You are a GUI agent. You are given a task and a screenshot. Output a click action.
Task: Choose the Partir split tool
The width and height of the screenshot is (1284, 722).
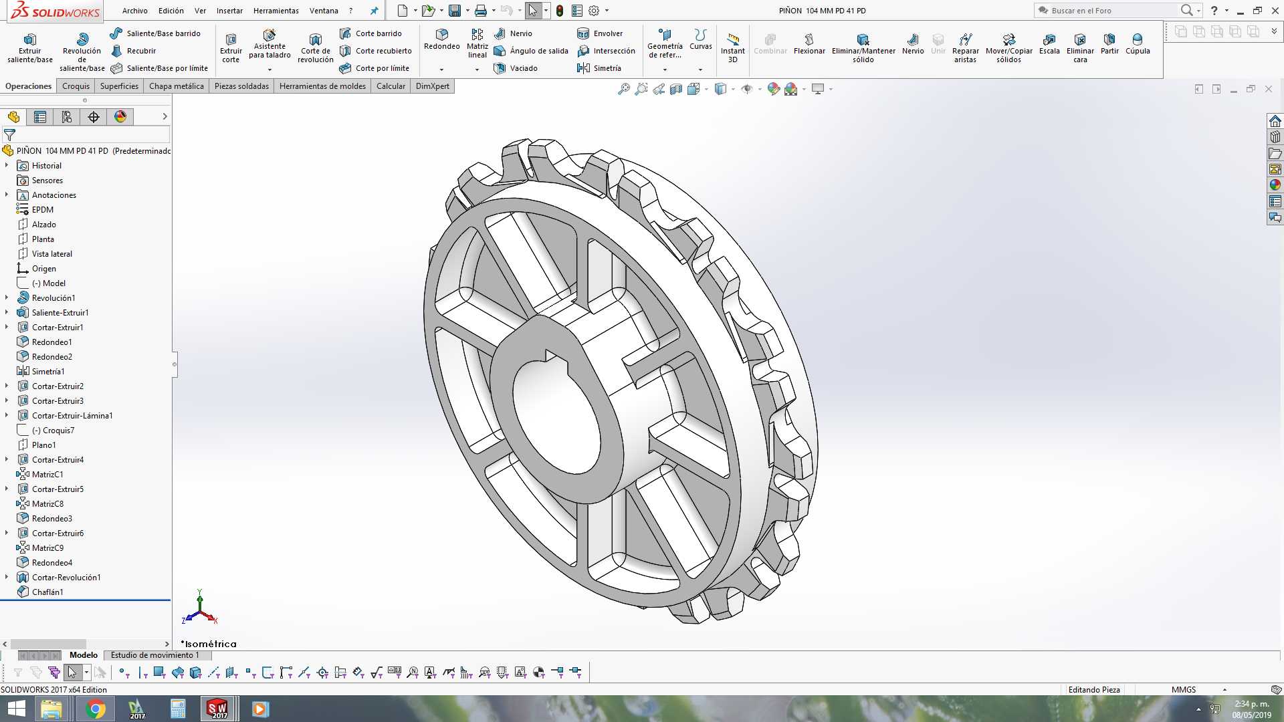point(1109,44)
